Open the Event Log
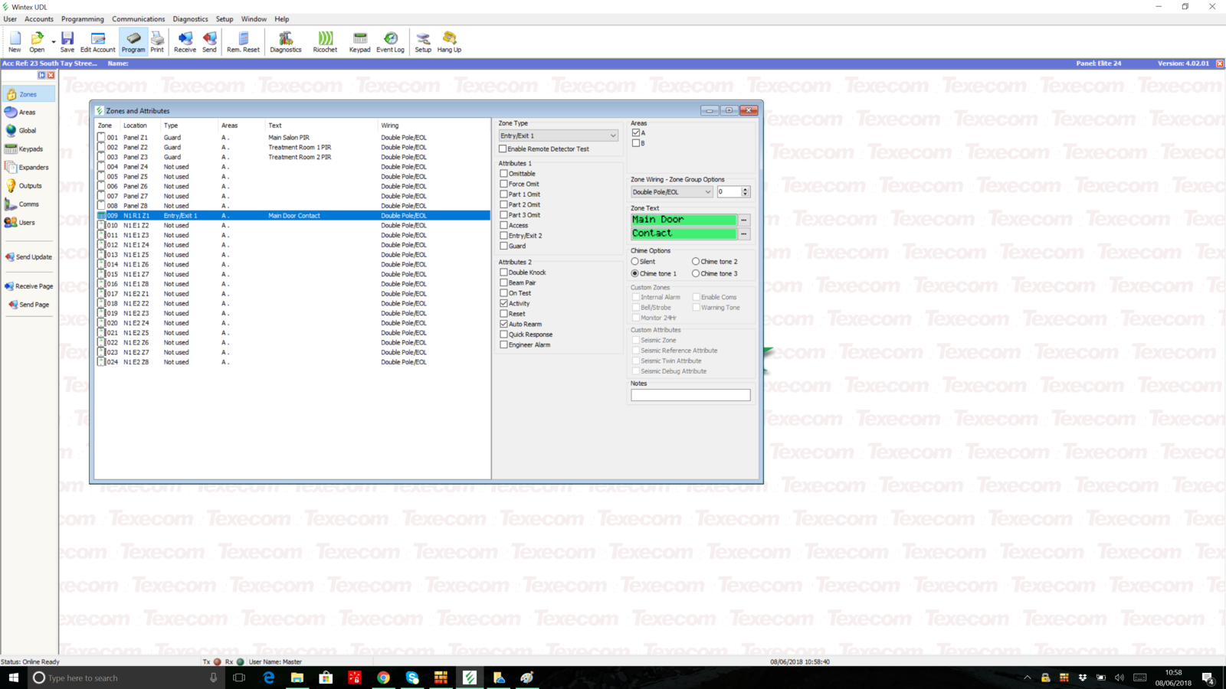Viewport: 1226px width, 689px height. [390, 41]
